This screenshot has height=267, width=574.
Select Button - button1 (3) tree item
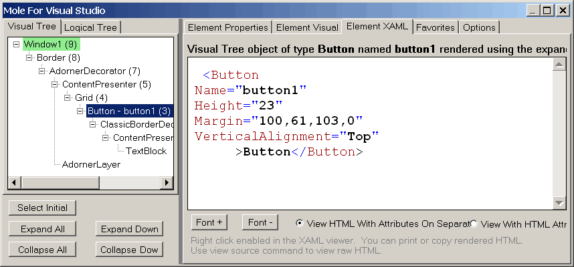(129, 111)
